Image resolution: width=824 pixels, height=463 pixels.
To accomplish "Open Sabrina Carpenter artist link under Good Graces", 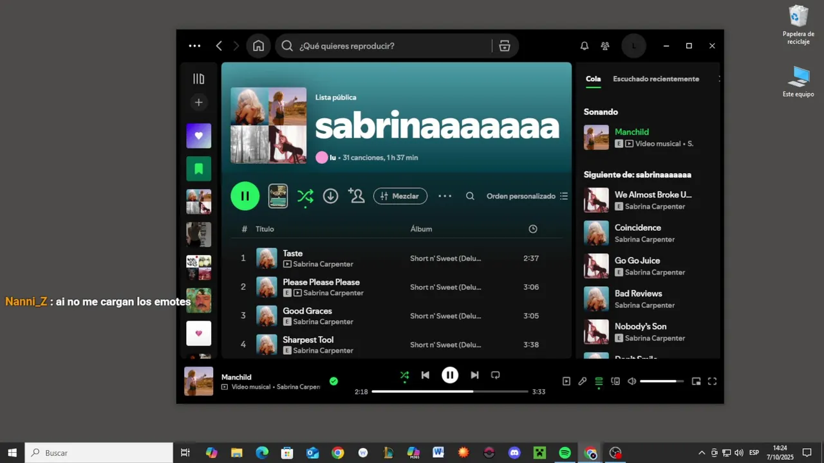I will coord(323,322).
